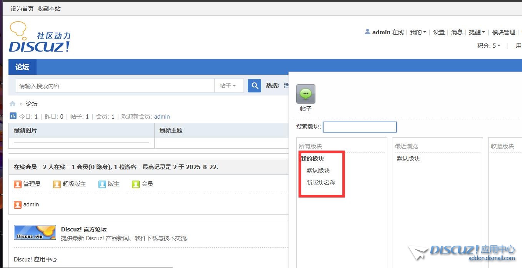Click the 收藏本站 link
The height and width of the screenshot is (268, 522).
click(49, 8)
